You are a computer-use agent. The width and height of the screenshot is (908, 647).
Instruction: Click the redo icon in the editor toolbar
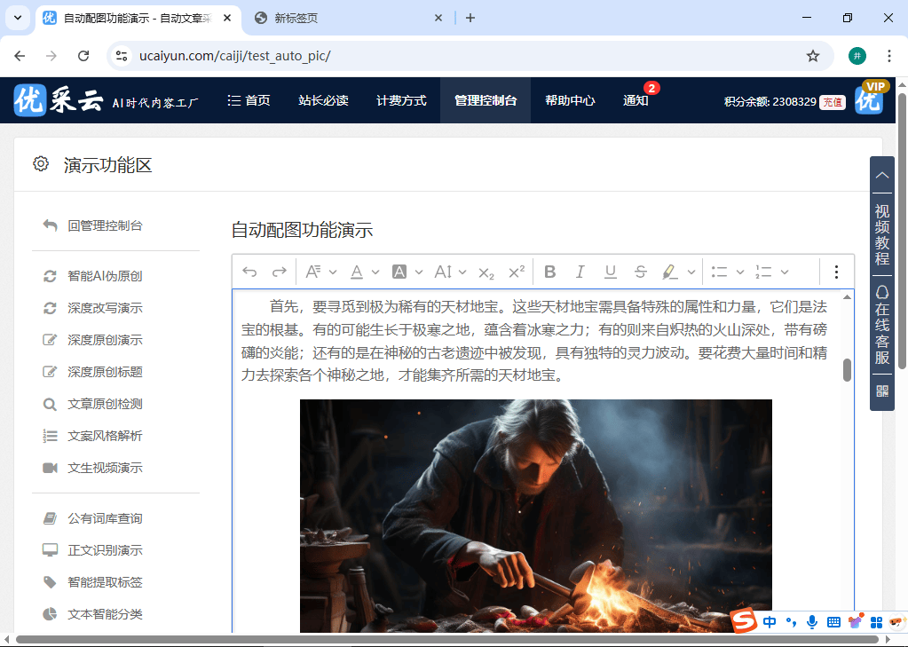(278, 272)
